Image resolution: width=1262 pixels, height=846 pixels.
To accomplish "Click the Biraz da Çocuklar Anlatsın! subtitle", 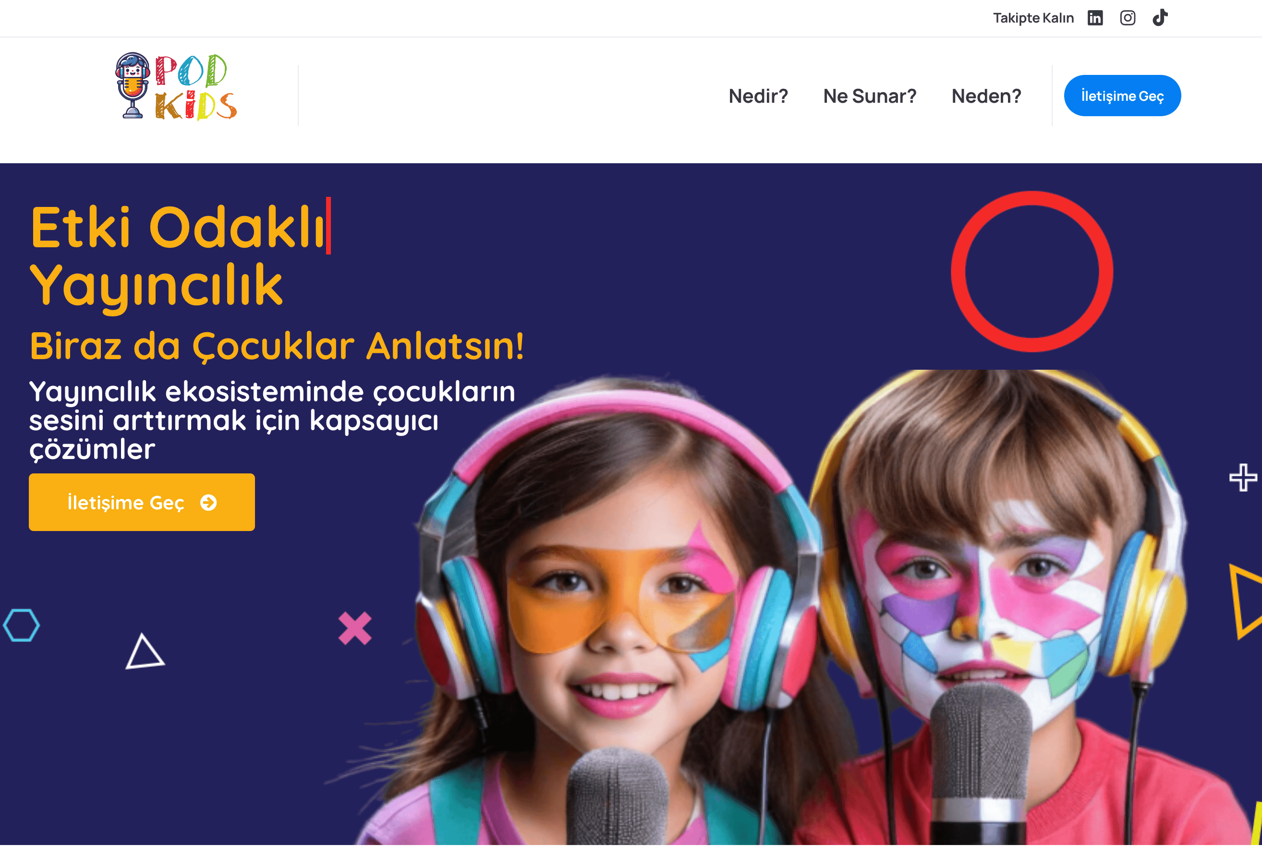I will (x=277, y=346).
